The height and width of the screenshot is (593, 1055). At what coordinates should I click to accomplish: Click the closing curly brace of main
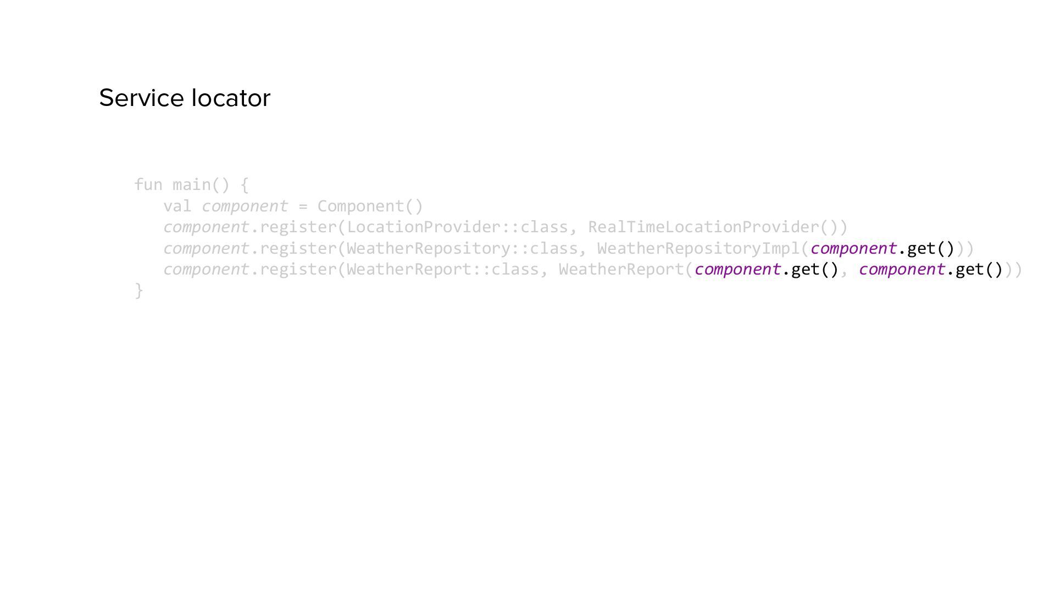139,290
